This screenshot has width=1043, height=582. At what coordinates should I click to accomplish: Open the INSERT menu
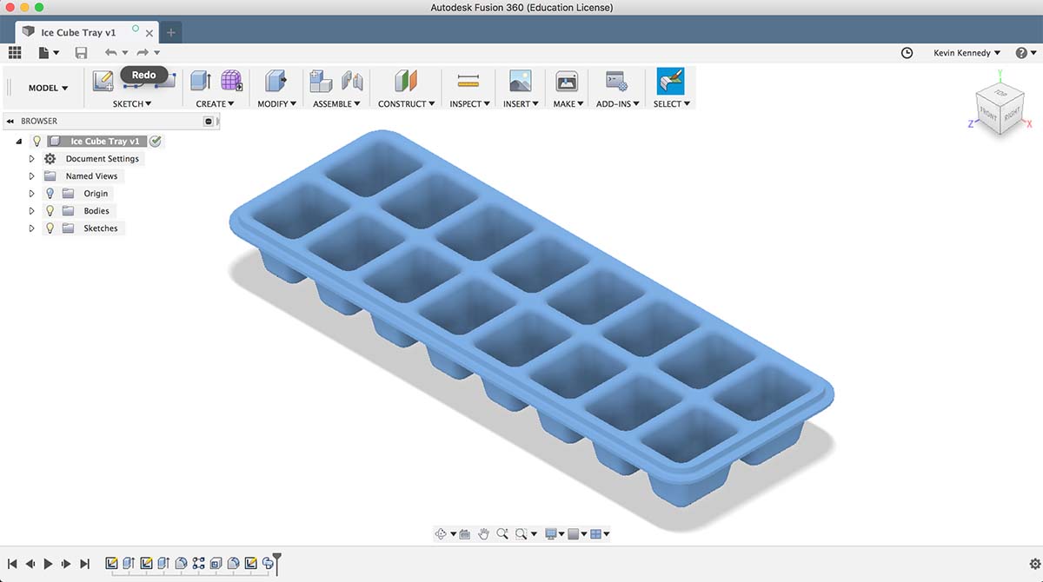click(x=521, y=103)
